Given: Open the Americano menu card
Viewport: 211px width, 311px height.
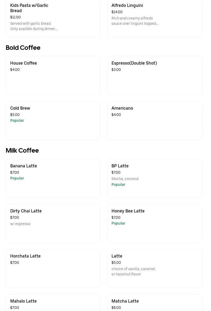Looking at the screenshot, I should pos(155,120).
